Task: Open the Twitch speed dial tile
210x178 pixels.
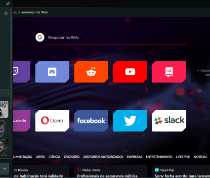Action: tap(21, 72)
